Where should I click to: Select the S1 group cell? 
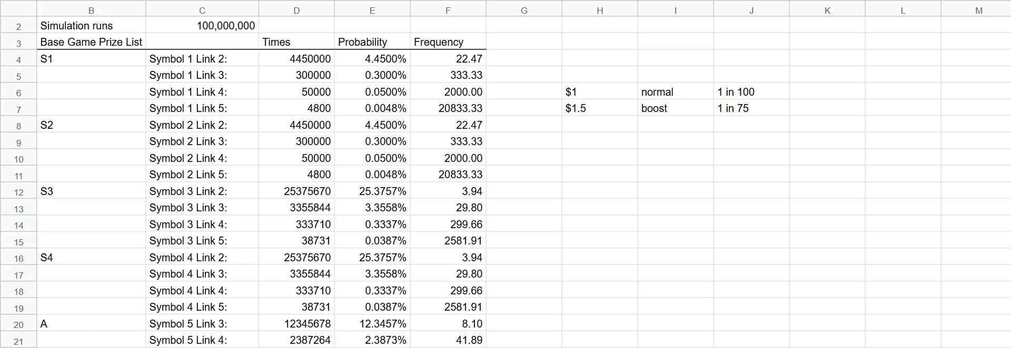pyautogui.click(x=91, y=59)
